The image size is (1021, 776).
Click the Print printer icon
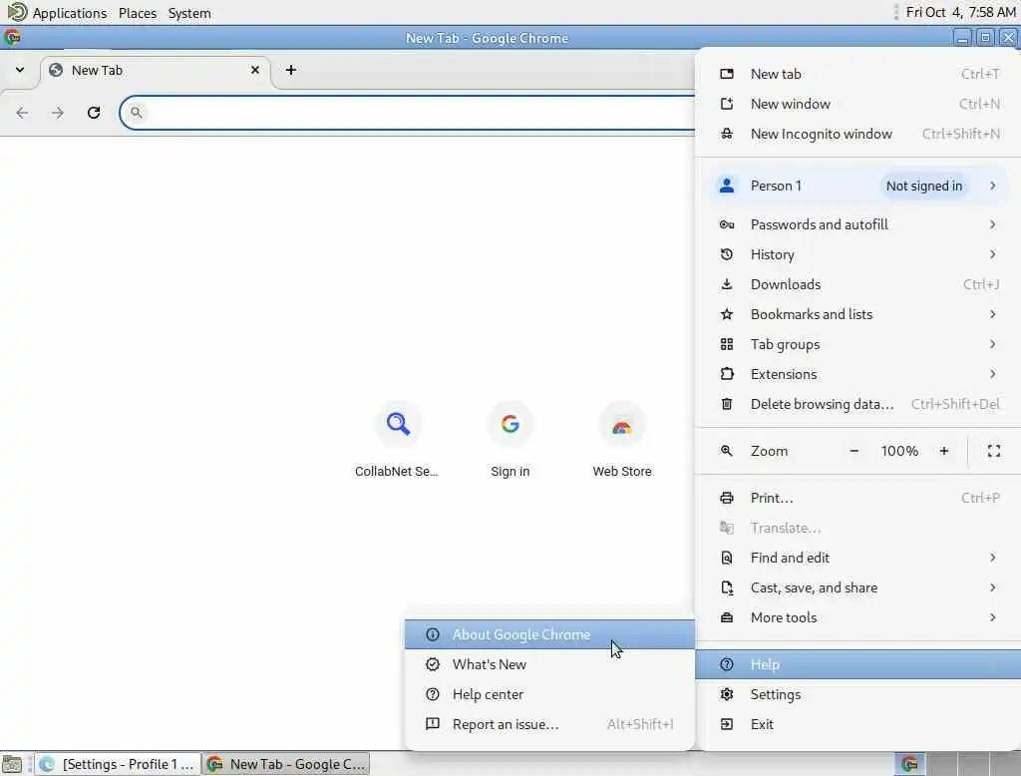[727, 498]
